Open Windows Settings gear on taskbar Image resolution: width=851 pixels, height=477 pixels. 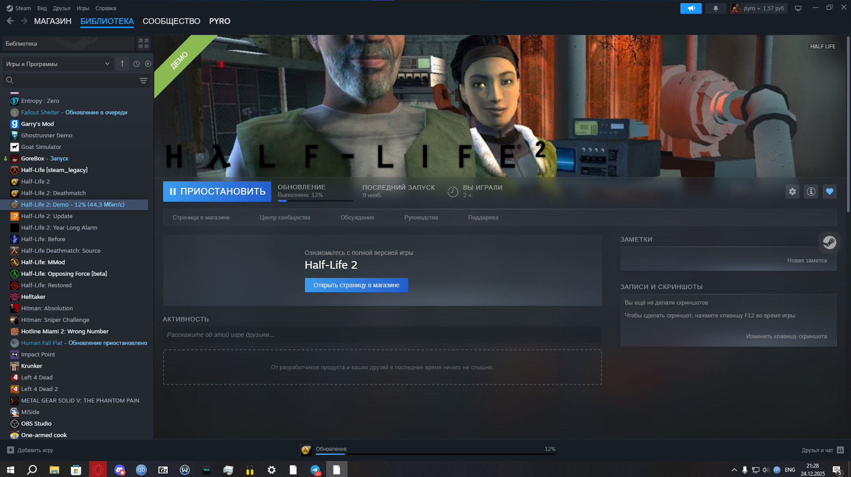pos(272,469)
